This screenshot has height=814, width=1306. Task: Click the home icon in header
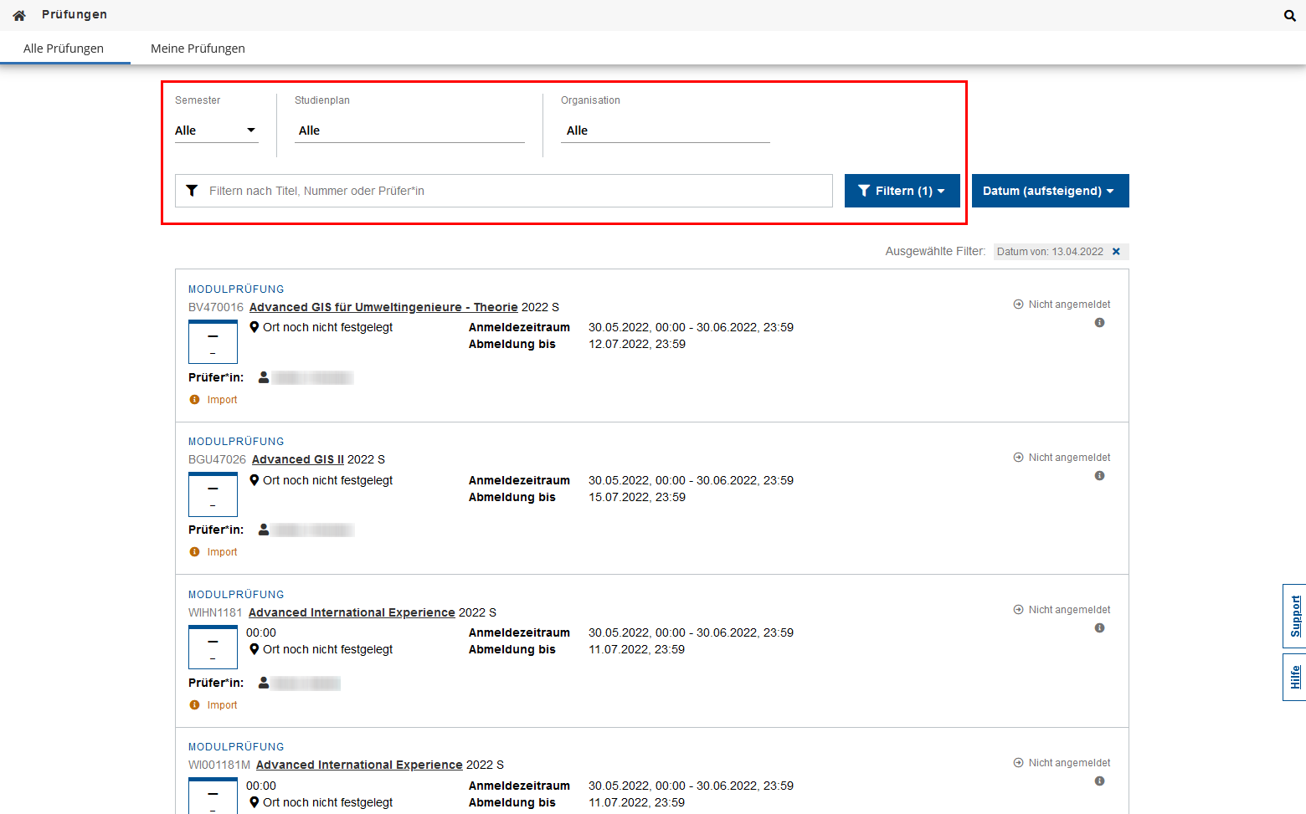click(19, 15)
